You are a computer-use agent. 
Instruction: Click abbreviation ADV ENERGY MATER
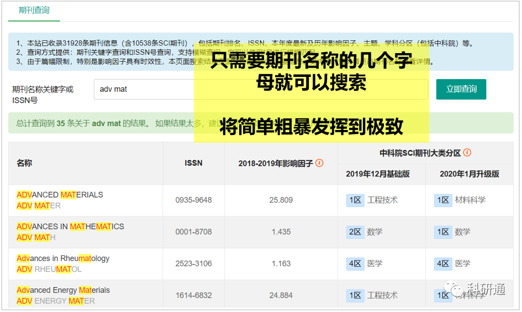pos(56,301)
